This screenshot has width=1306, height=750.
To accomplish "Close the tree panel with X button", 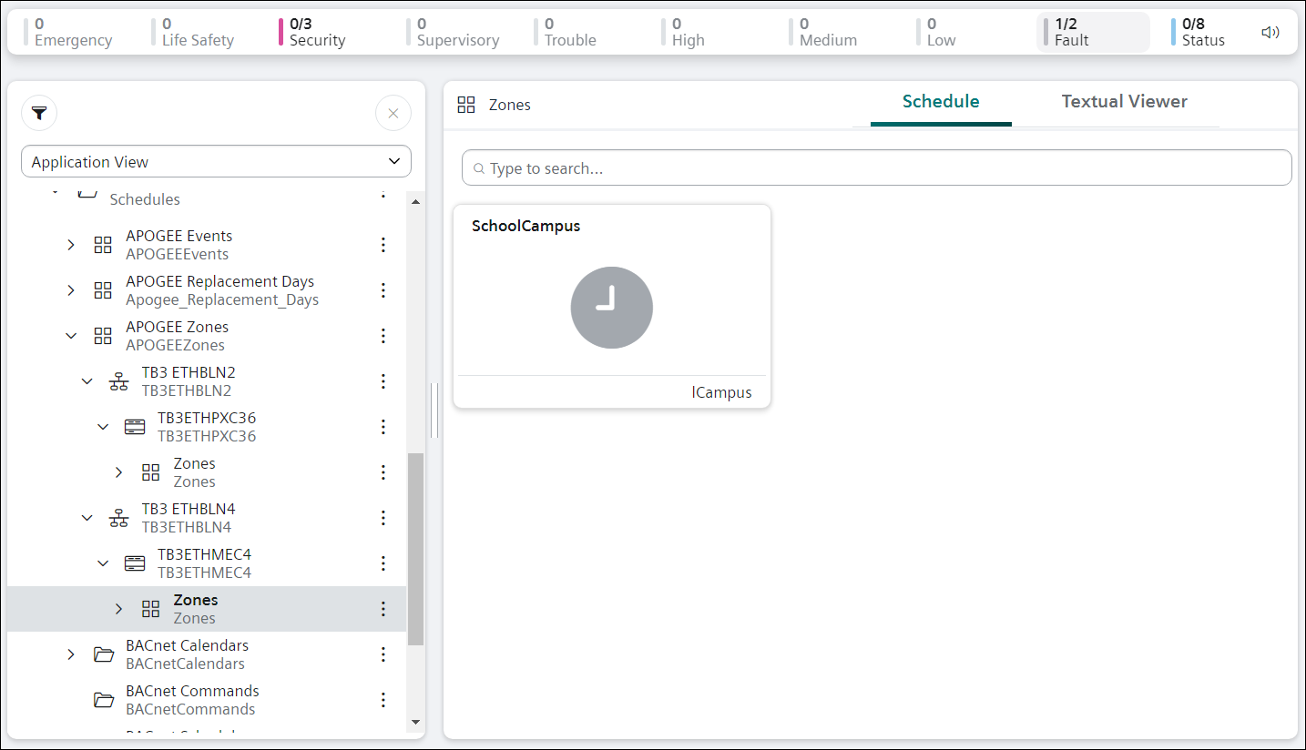I will [393, 113].
